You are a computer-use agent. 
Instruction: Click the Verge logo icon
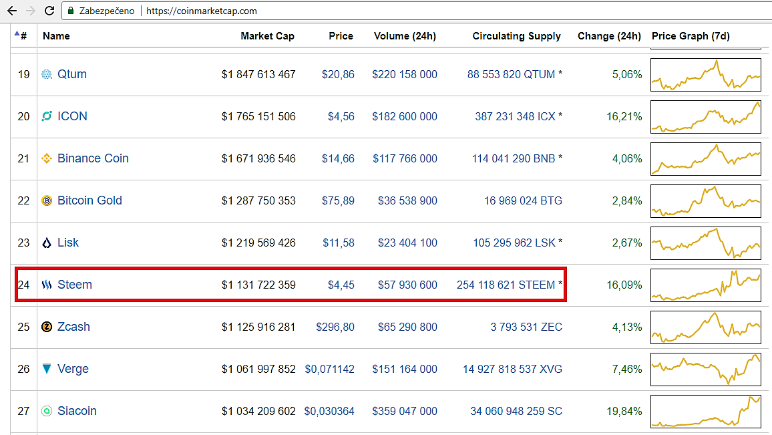pyautogui.click(x=47, y=368)
